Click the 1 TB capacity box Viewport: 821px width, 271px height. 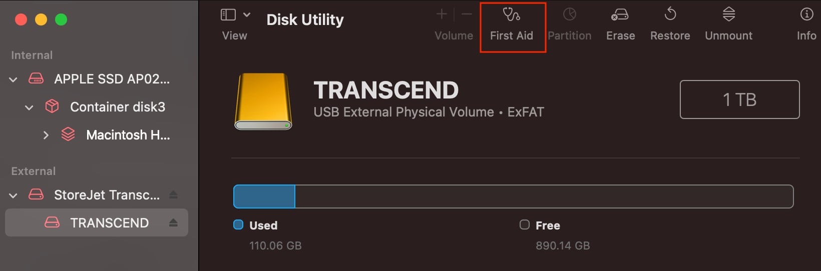pyautogui.click(x=739, y=99)
